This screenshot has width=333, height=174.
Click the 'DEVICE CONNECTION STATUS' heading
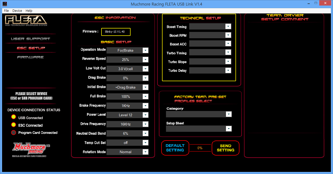(34, 110)
